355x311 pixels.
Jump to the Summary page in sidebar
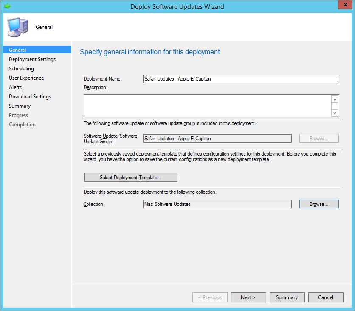(x=20, y=106)
